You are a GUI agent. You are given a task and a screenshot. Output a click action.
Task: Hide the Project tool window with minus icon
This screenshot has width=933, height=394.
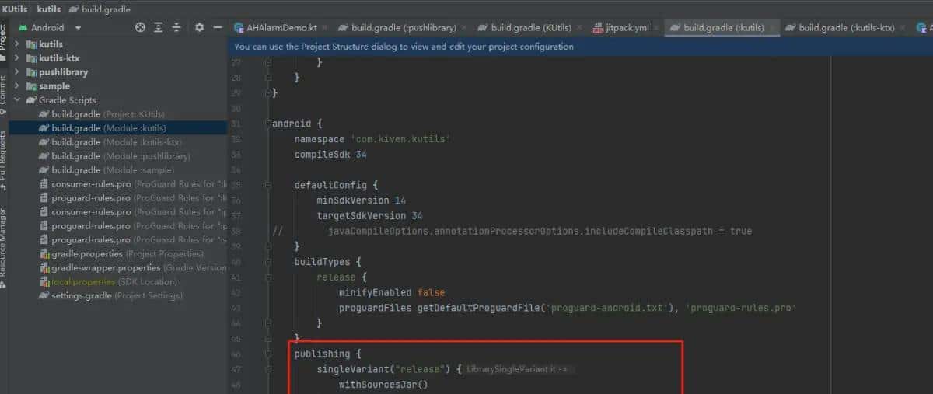pos(218,27)
